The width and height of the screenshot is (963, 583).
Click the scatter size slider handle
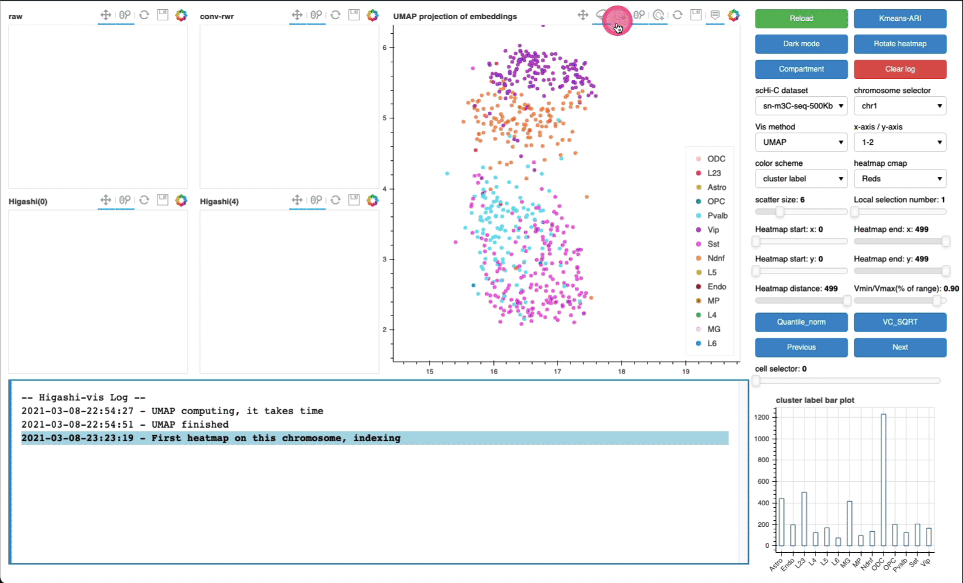[x=780, y=212]
